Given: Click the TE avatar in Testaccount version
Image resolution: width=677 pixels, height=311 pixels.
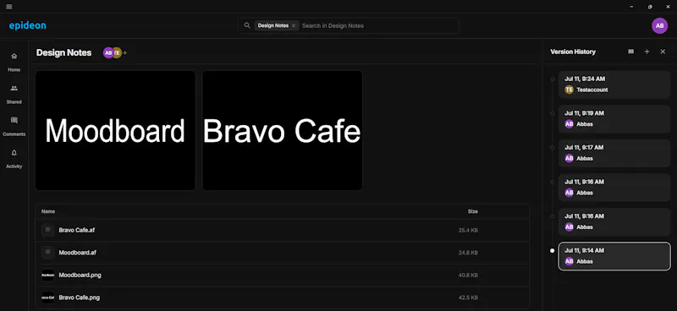Looking at the screenshot, I should (569, 90).
